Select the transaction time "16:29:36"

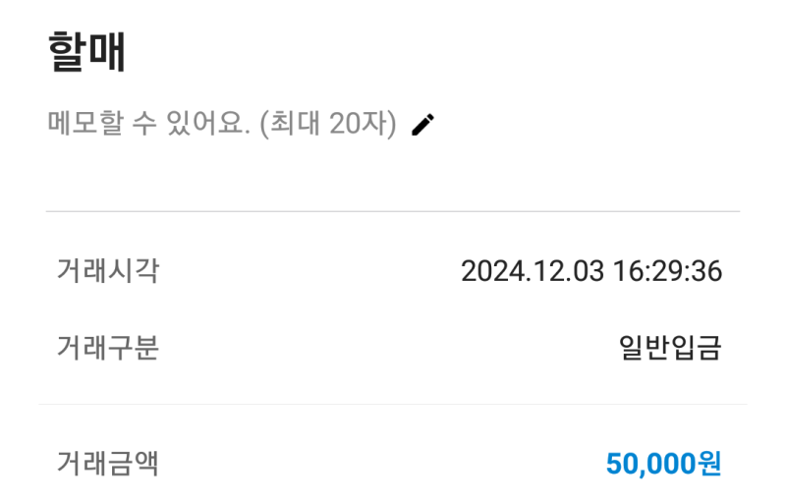pos(666,271)
